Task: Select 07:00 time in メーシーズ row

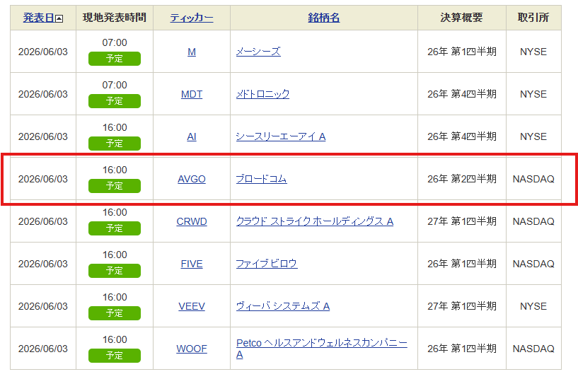Action: pos(115,42)
